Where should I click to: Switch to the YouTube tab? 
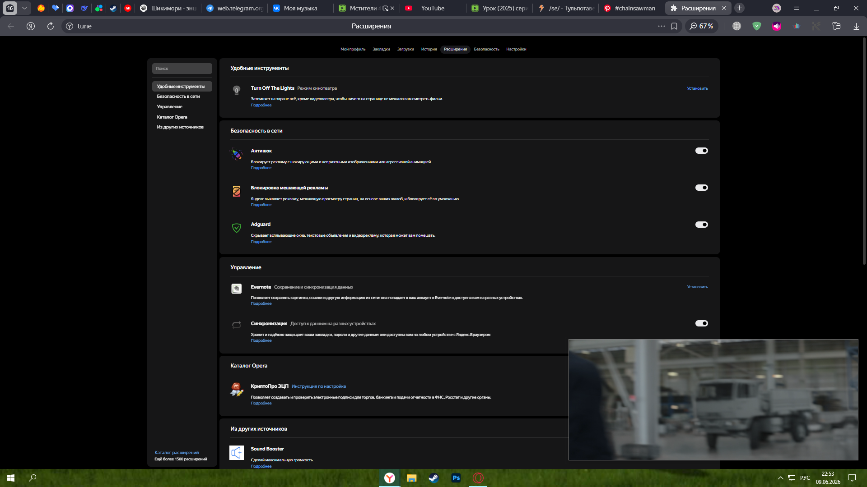click(433, 8)
